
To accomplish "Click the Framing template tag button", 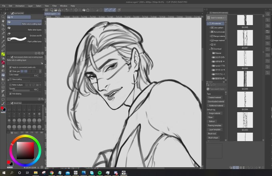I will click(215, 125).
